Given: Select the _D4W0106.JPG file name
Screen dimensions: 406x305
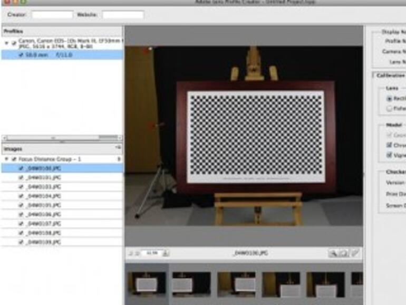Looking at the screenshot, I should [x=43, y=214].
